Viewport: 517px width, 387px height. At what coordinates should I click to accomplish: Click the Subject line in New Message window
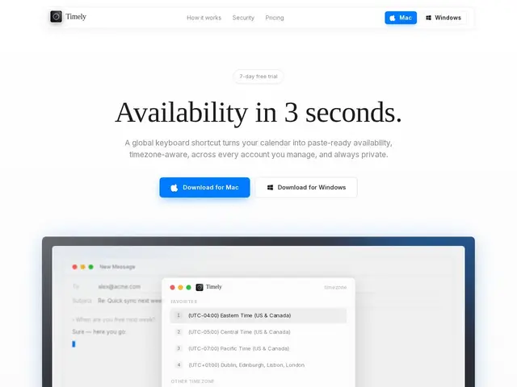coord(117,301)
